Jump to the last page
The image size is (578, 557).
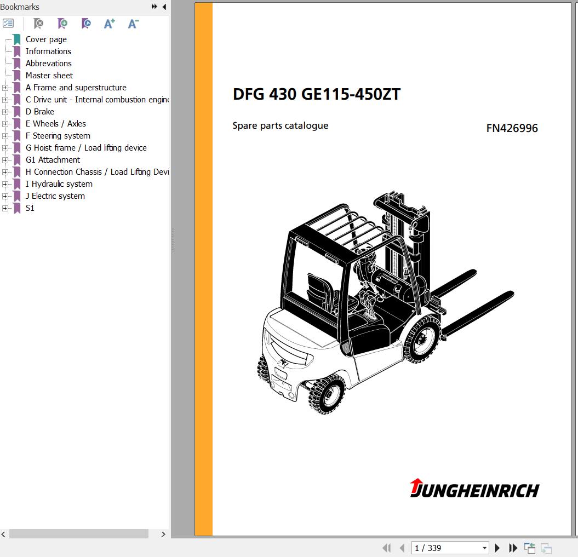pyautogui.click(x=513, y=548)
